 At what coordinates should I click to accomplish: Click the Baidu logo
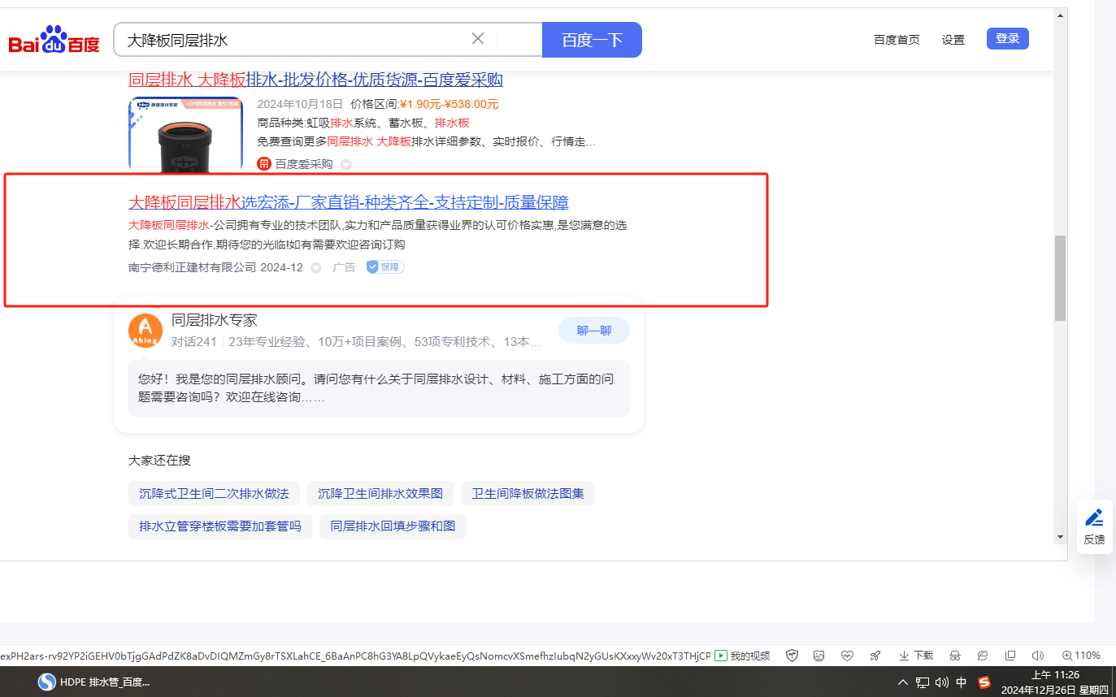point(54,40)
